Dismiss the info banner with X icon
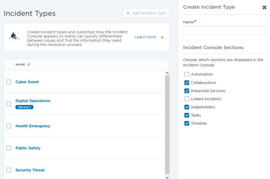 click(162, 37)
